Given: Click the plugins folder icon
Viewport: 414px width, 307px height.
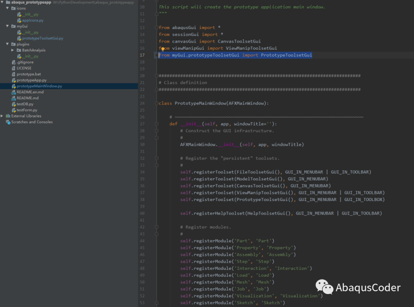Looking at the screenshot, I should 13,44.
